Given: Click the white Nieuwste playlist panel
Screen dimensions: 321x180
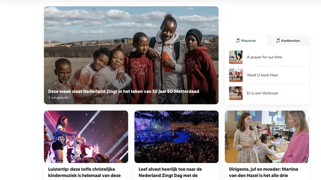Looking at the screenshot, I should 267,70.
